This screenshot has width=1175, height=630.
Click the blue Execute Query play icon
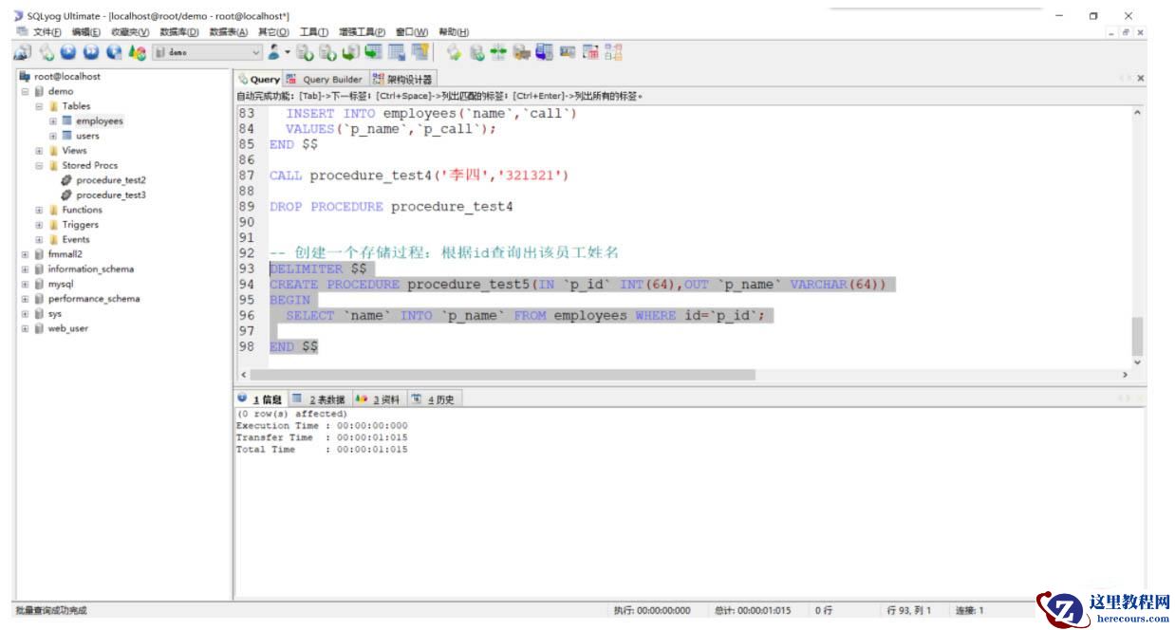(68, 53)
